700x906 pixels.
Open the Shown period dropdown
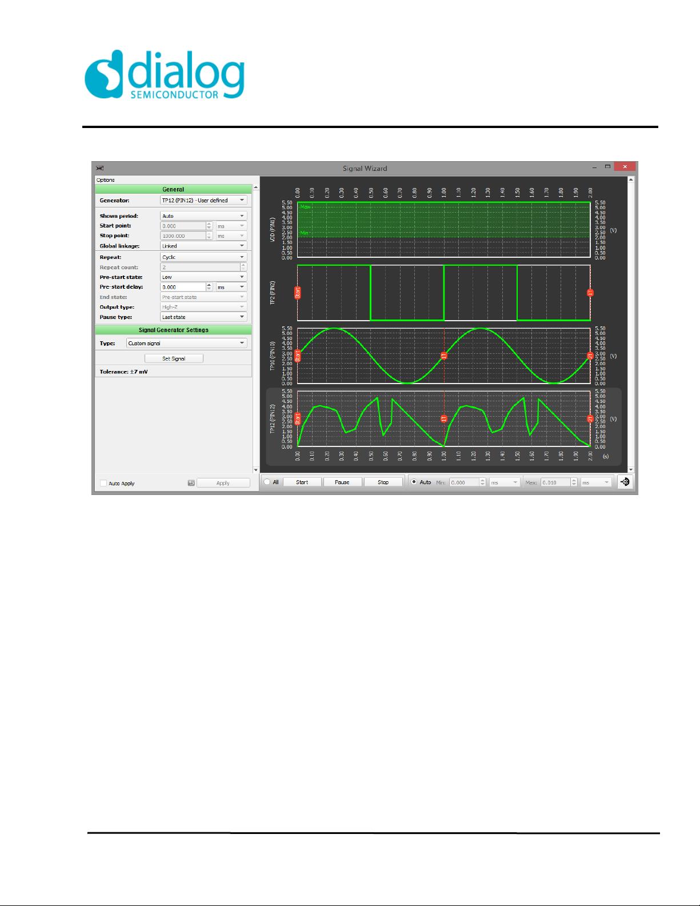click(x=203, y=215)
